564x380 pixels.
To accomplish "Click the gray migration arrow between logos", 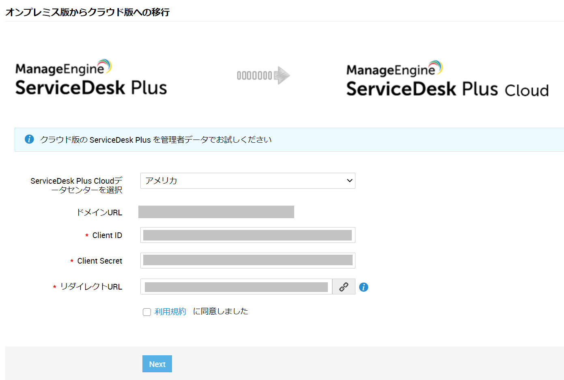I will [263, 75].
